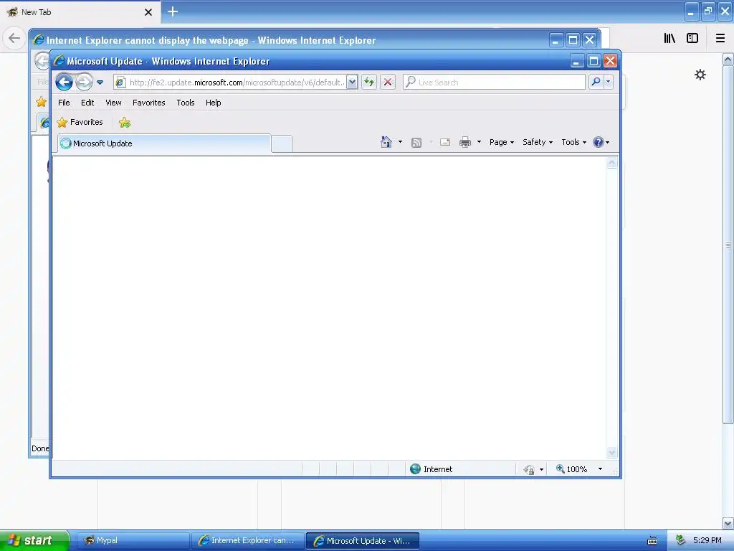The width and height of the screenshot is (734, 551).
Task: Click the Help question mark icon
Action: tap(599, 142)
